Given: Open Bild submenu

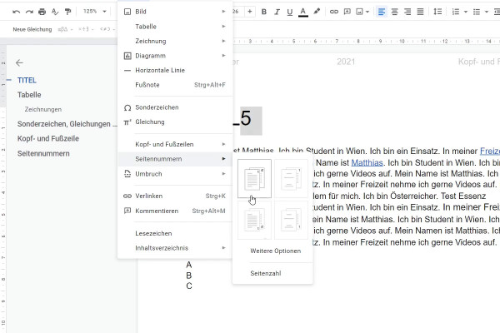Looking at the screenshot, I should click(x=175, y=12).
